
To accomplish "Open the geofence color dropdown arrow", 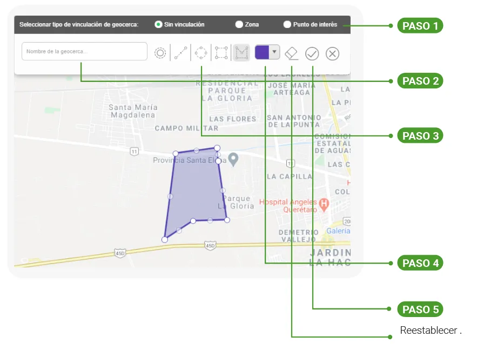I will tap(274, 52).
